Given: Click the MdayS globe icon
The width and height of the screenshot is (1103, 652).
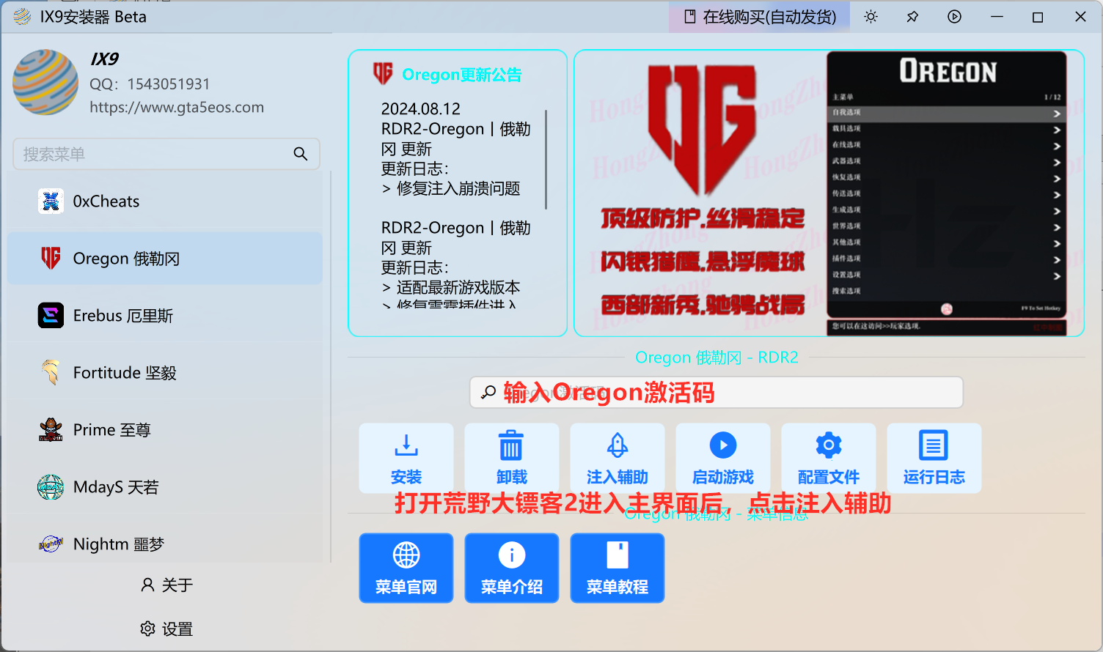Looking at the screenshot, I should pos(51,487).
